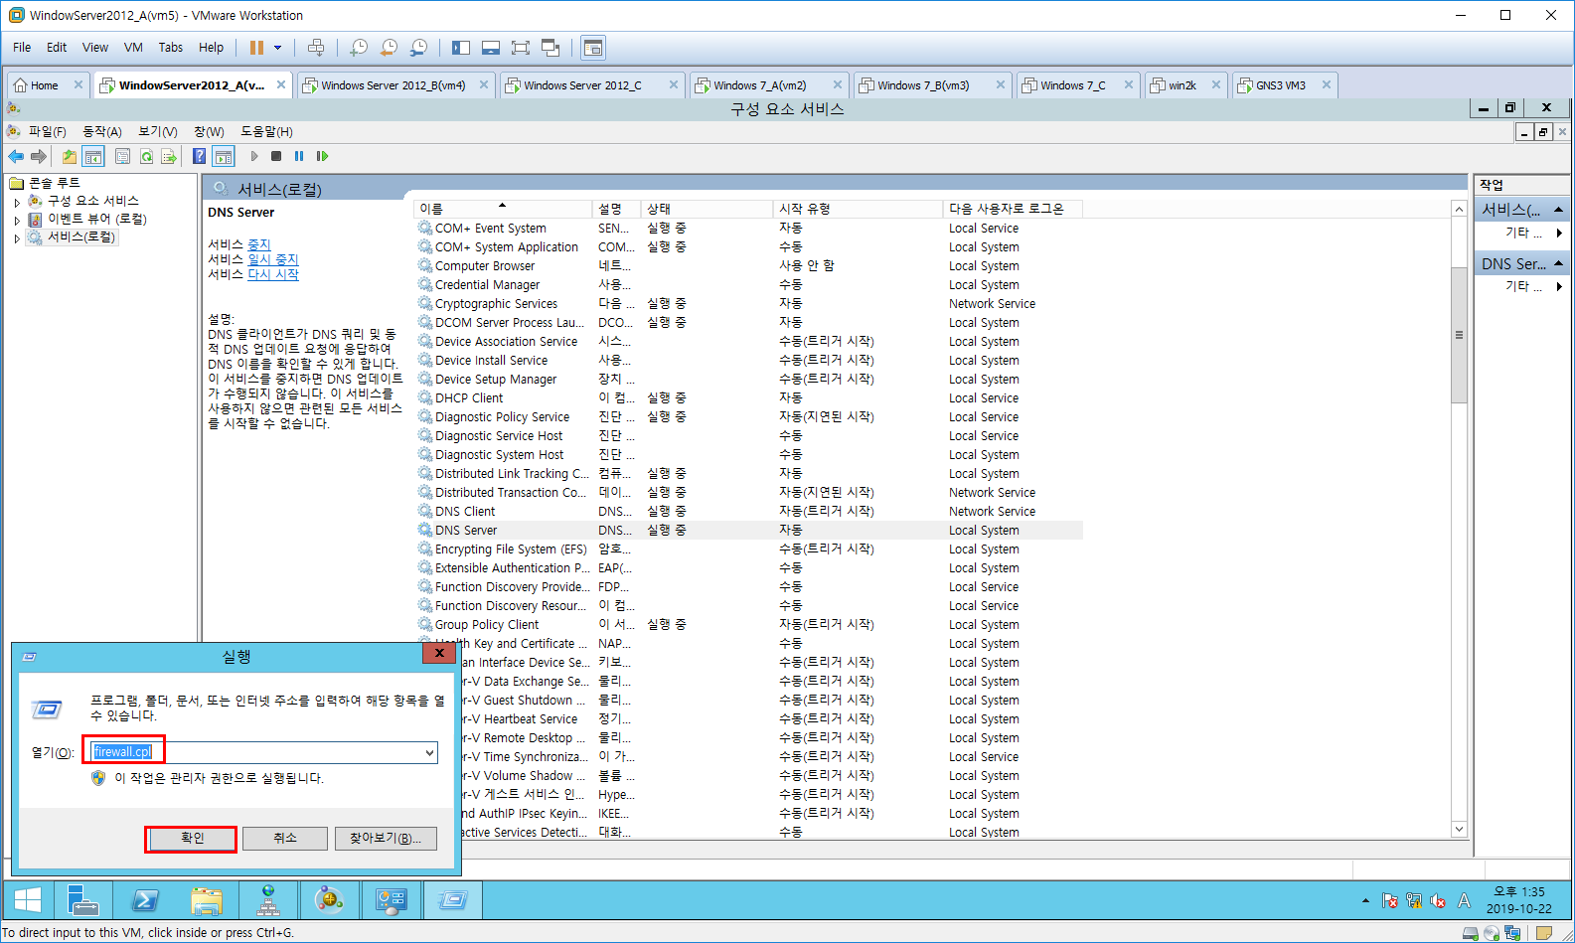Click the up-one-level folder icon
The width and height of the screenshot is (1575, 943).
click(x=69, y=156)
